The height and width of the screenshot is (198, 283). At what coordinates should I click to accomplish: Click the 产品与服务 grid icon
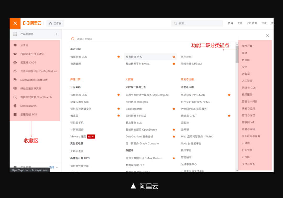pos(15,34)
